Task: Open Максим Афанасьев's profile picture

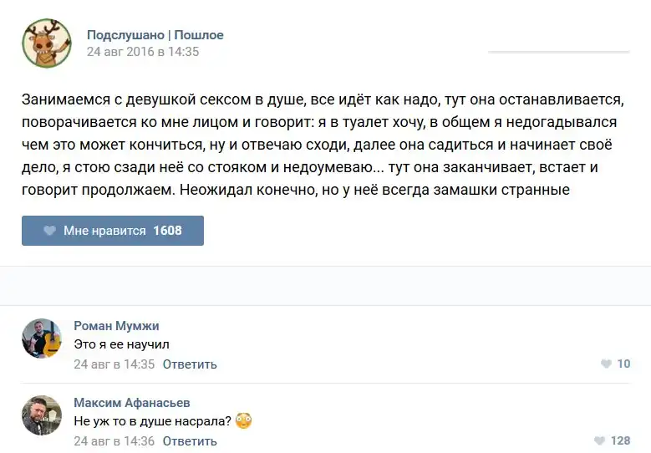Action: click(42, 415)
